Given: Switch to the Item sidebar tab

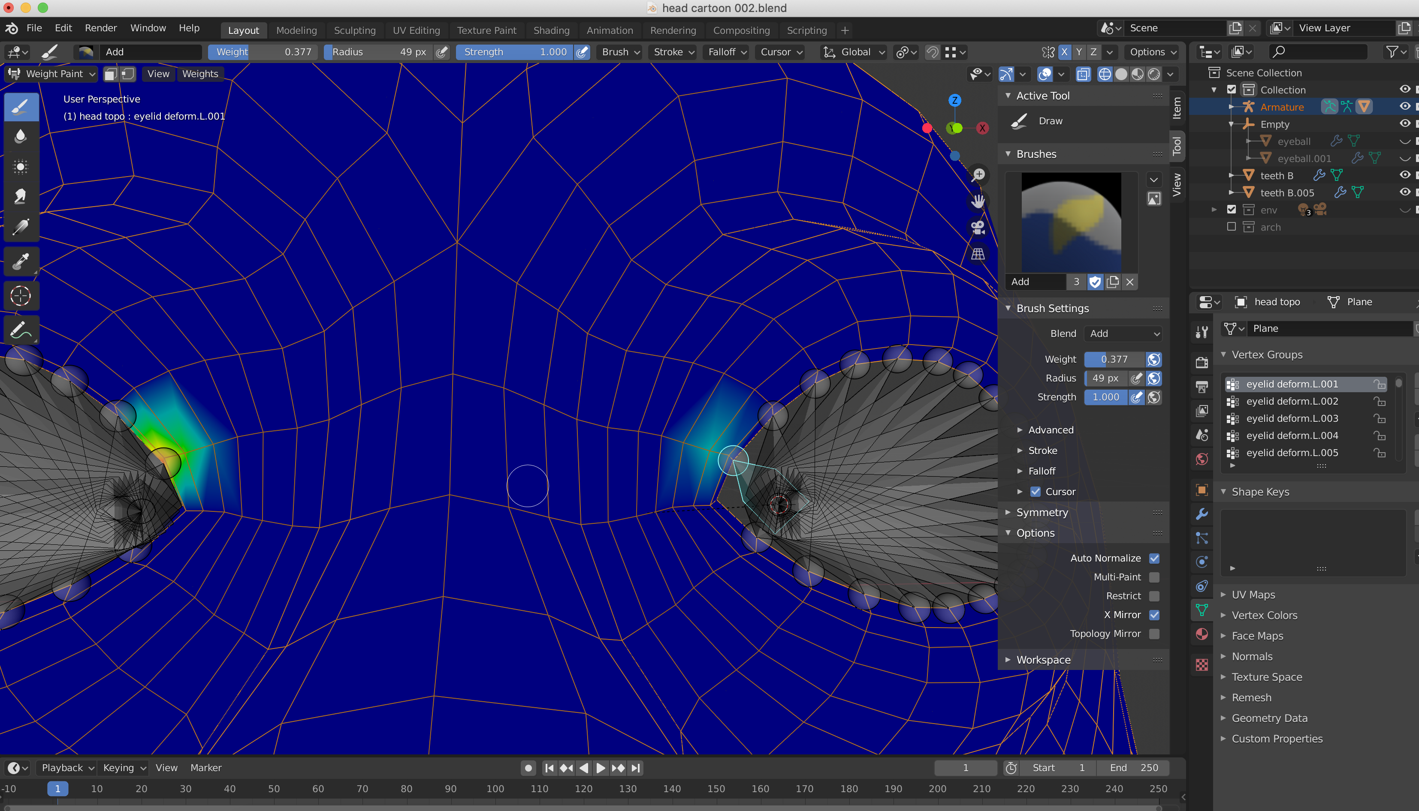Looking at the screenshot, I should (1177, 108).
